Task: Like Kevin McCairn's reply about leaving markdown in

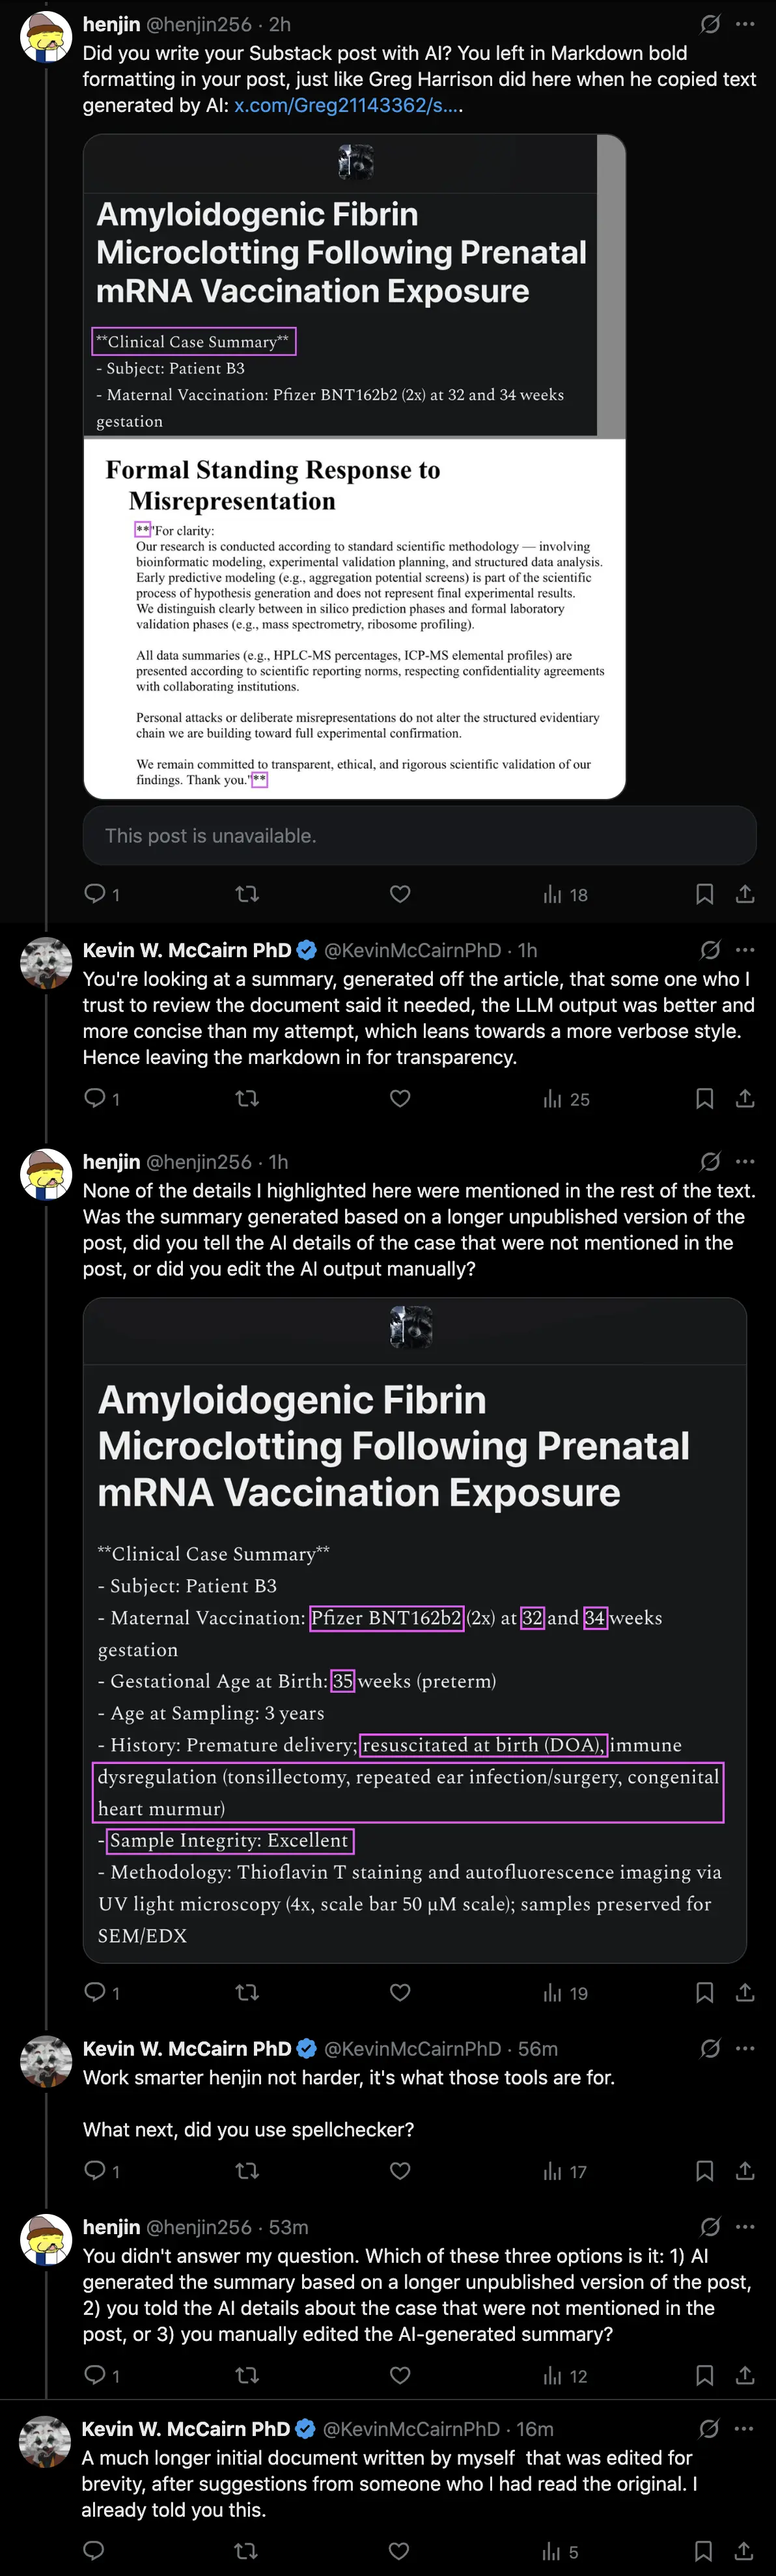Action: click(x=400, y=1099)
